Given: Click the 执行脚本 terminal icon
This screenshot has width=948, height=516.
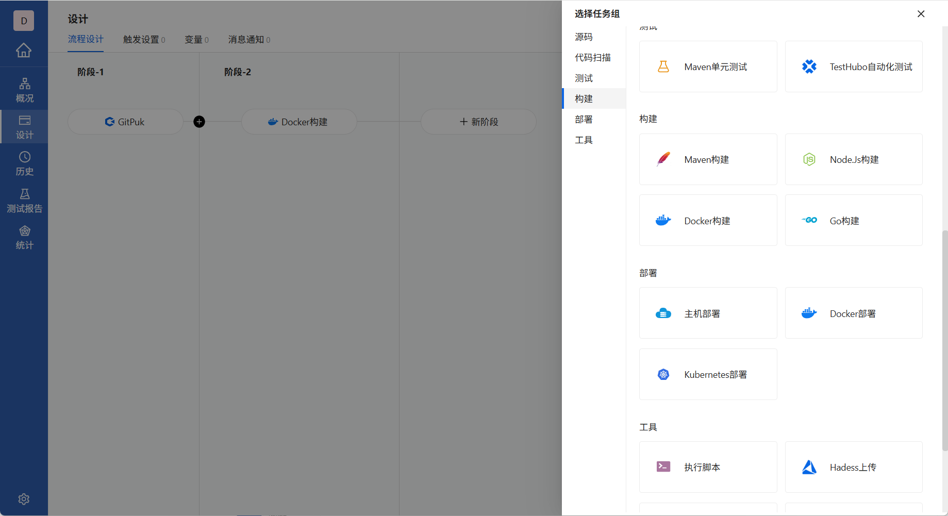Looking at the screenshot, I should point(663,467).
